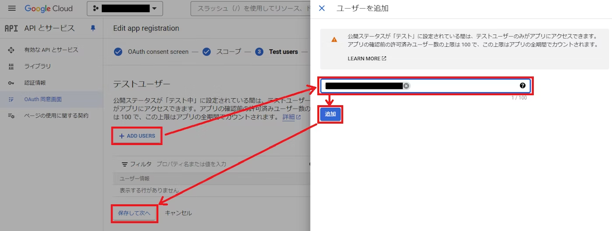Click the 表示する行がありません text

(x=149, y=190)
